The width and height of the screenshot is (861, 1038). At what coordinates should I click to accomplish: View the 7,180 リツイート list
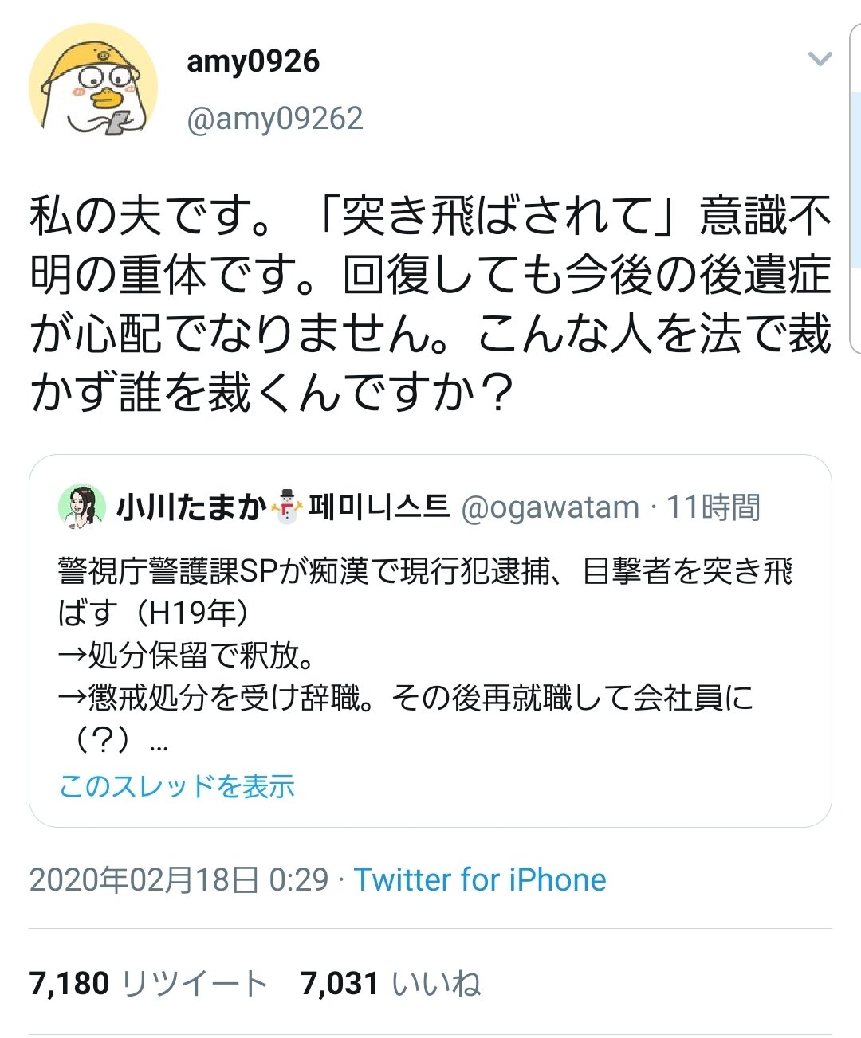148,983
